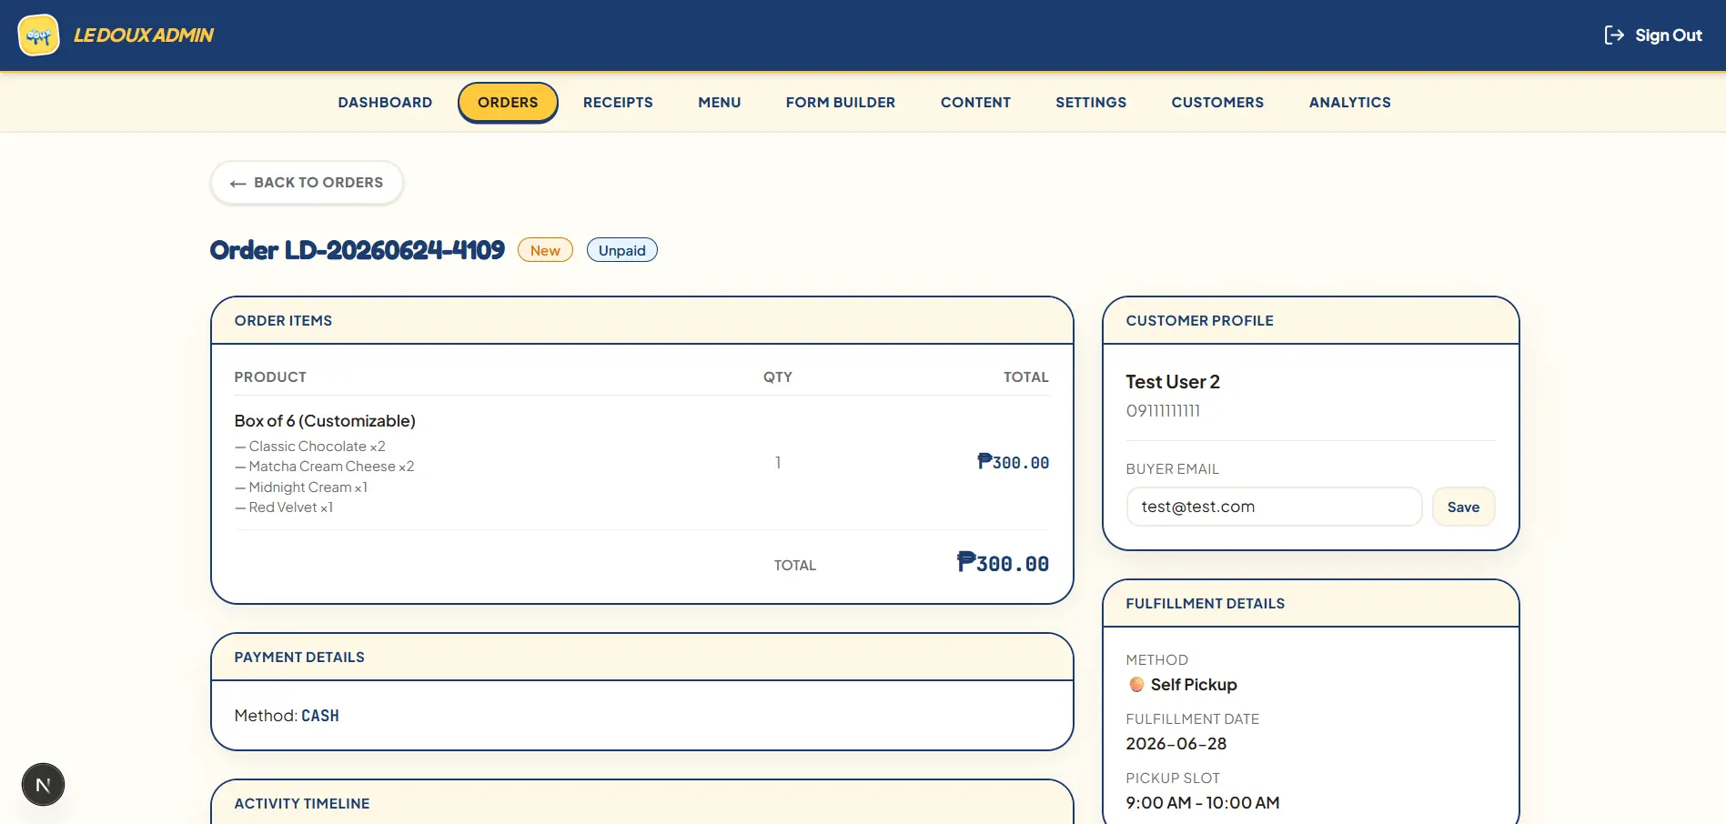Open the Menu tab
1726x824 pixels.
click(720, 102)
